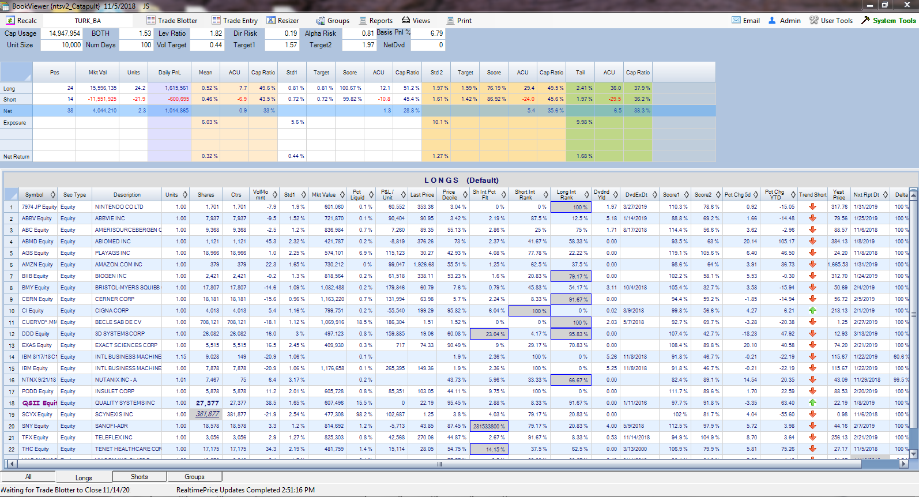Open the Units column filter in Longs grid
The image size is (919, 497).
(185, 195)
